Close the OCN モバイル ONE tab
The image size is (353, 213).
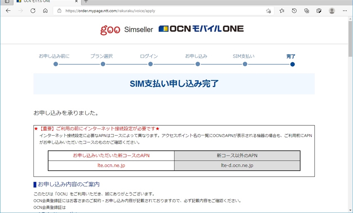(76, 1)
